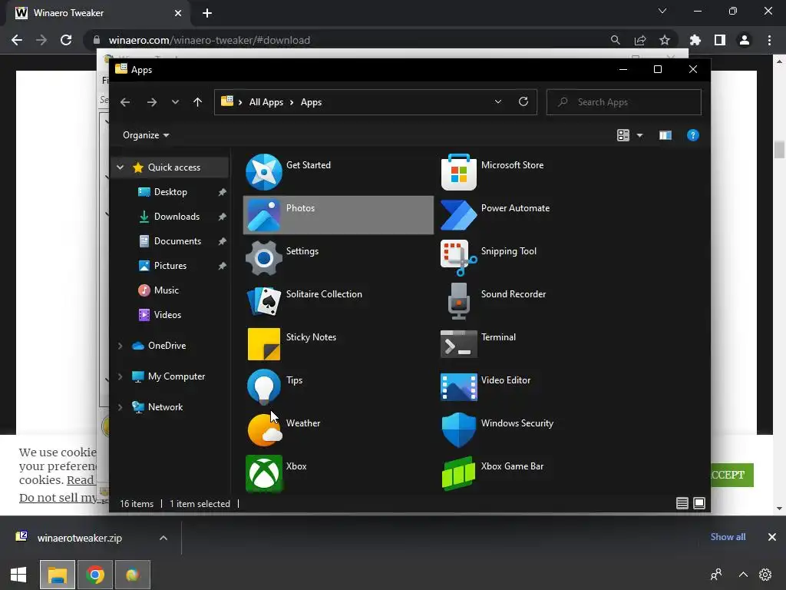Open the taskbar settings gear icon

pyautogui.click(x=765, y=575)
